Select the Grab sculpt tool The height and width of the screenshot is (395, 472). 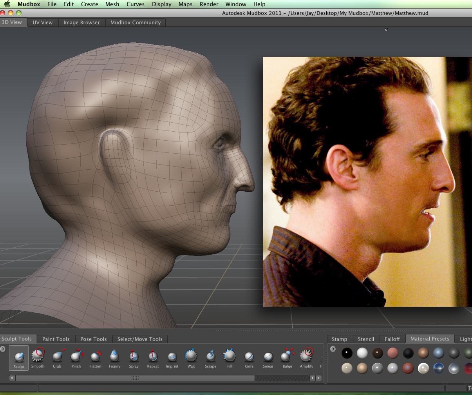pyautogui.click(x=57, y=357)
